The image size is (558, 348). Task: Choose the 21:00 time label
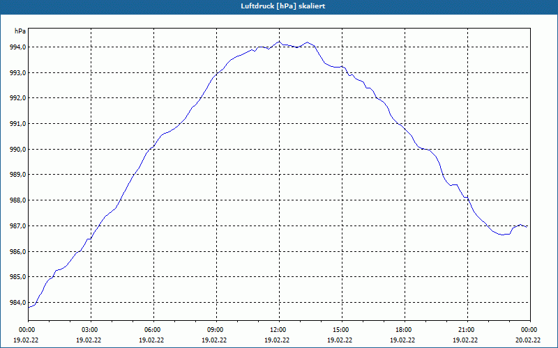[467, 330]
